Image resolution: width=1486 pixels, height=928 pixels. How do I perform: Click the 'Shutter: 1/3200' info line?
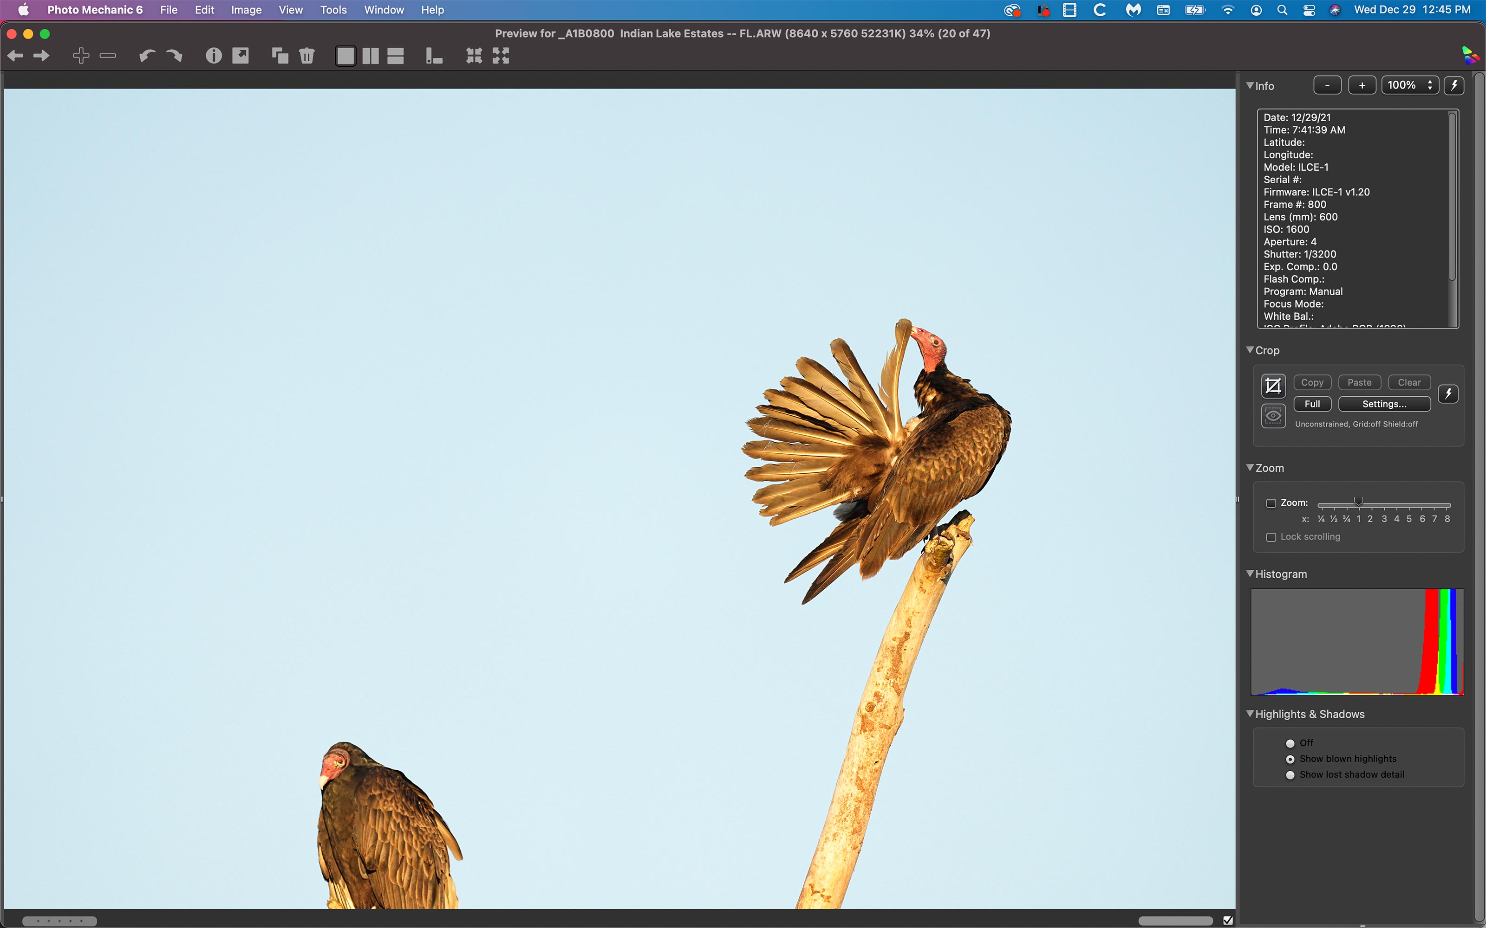[x=1299, y=254]
